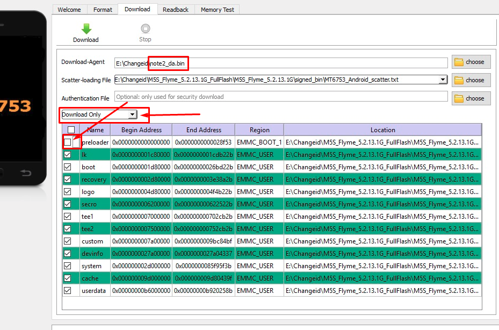The image size is (499, 330).
Task: Uncheck the recovery partition checkbox
Action: (68, 179)
